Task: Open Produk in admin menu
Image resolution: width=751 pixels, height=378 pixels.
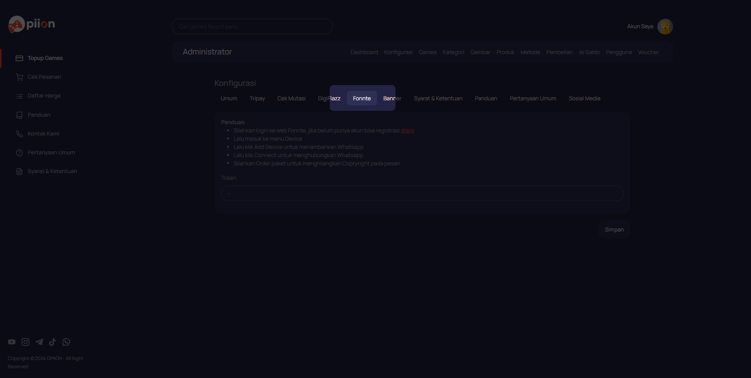Action: point(505,52)
